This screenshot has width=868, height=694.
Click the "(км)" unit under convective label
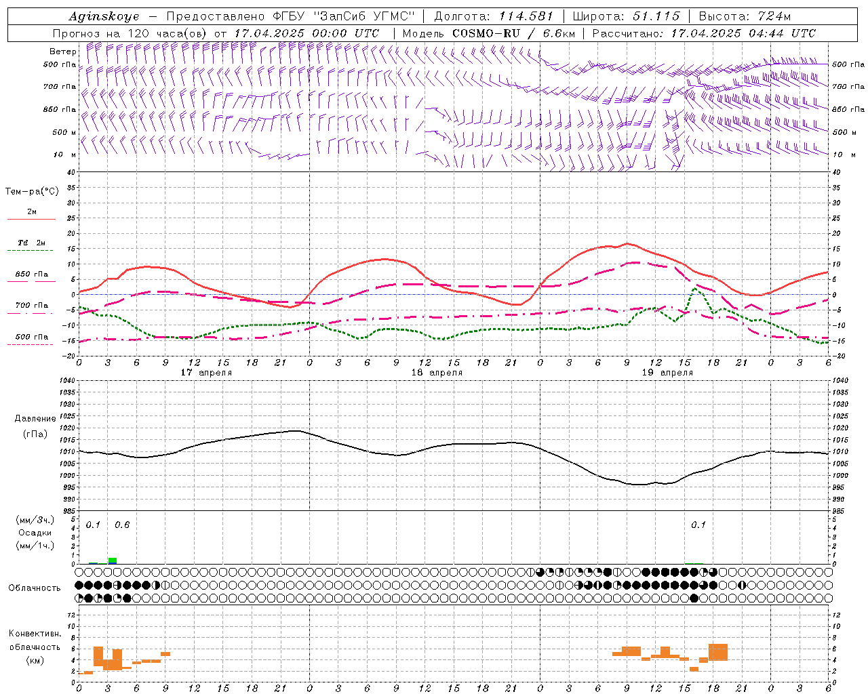[35, 659]
